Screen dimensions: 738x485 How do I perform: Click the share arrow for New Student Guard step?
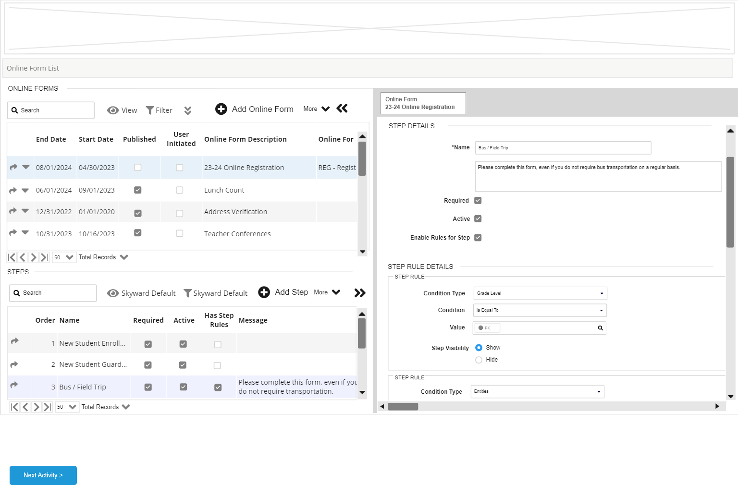[14, 364]
